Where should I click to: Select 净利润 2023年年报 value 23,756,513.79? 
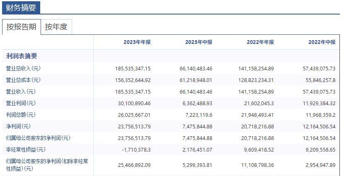pyautogui.click(x=134, y=127)
